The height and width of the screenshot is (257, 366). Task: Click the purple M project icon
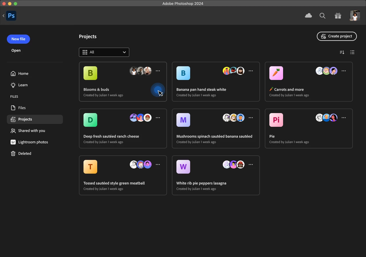(x=183, y=120)
